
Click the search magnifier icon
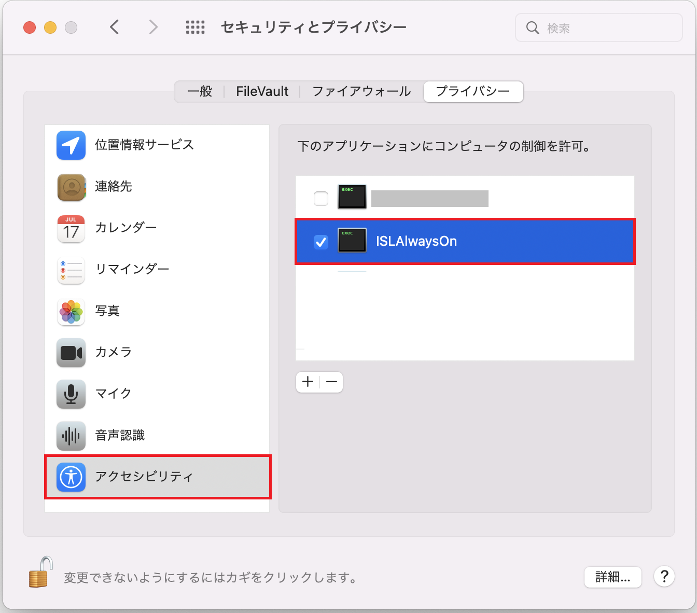533,27
